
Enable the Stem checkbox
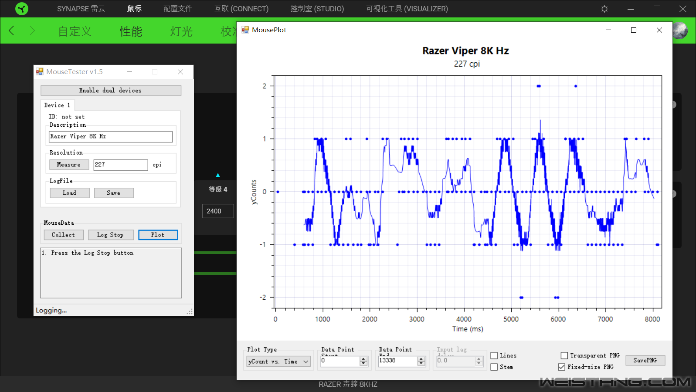[x=494, y=367]
